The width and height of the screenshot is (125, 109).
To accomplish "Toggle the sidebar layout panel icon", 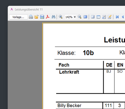I will [98, 17].
